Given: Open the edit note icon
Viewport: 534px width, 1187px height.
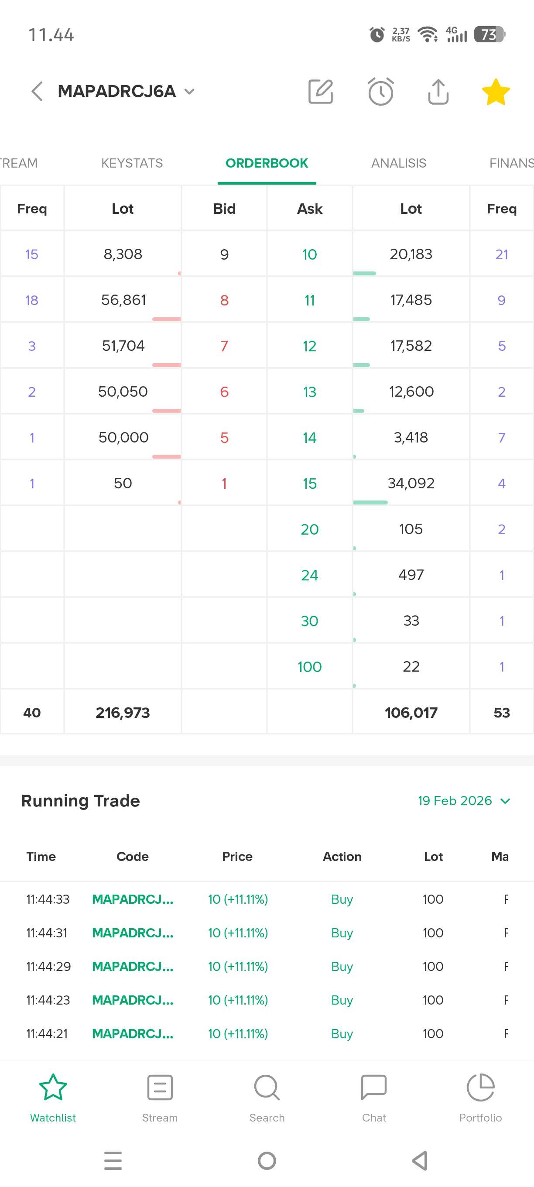Looking at the screenshot, I should (x=320, y=91).
